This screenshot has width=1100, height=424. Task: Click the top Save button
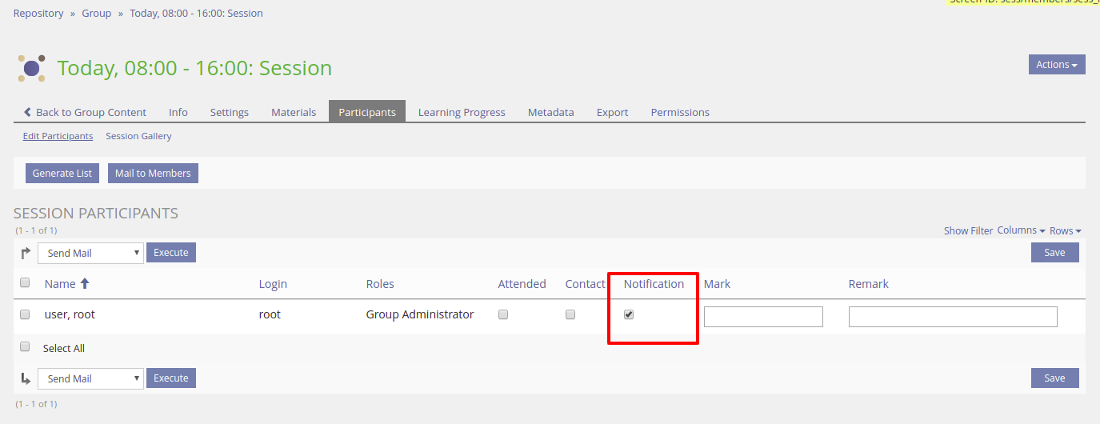(1054, 253)
